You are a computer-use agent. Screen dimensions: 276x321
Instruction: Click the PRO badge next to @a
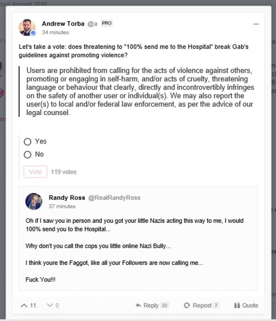107,24
